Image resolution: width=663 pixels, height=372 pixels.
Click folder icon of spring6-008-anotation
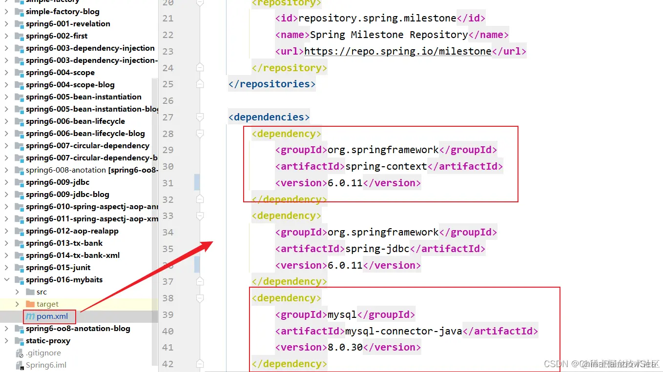pyautogui.click(x=19, y=170)
